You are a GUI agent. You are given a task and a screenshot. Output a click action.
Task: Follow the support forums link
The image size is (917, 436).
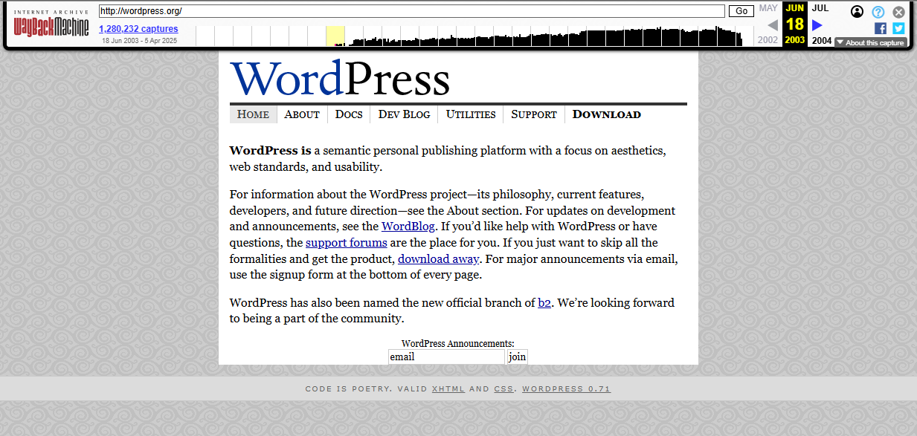click(x=346, y=243)
